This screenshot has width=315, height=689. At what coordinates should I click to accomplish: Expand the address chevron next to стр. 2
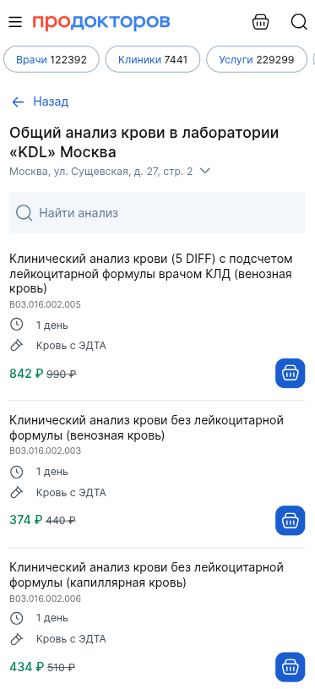[205, 171]
